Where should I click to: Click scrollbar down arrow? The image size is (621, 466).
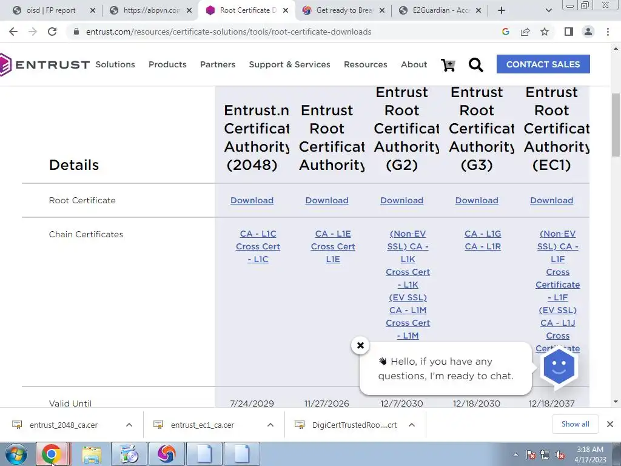click(616, 402)
